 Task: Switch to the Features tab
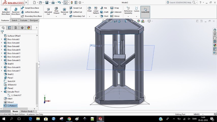click(x=5, y=20)
